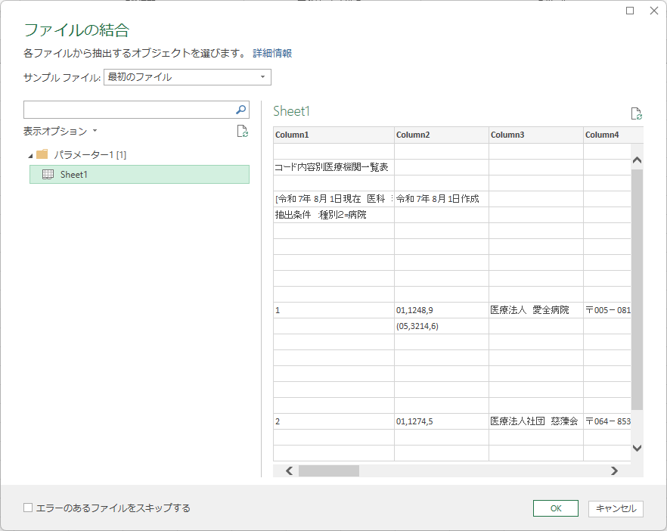This screenshot has width=667, height=531.
Task: Click the refresh icon next to Sheet1 heading
Action: click(x=636, y=113)
